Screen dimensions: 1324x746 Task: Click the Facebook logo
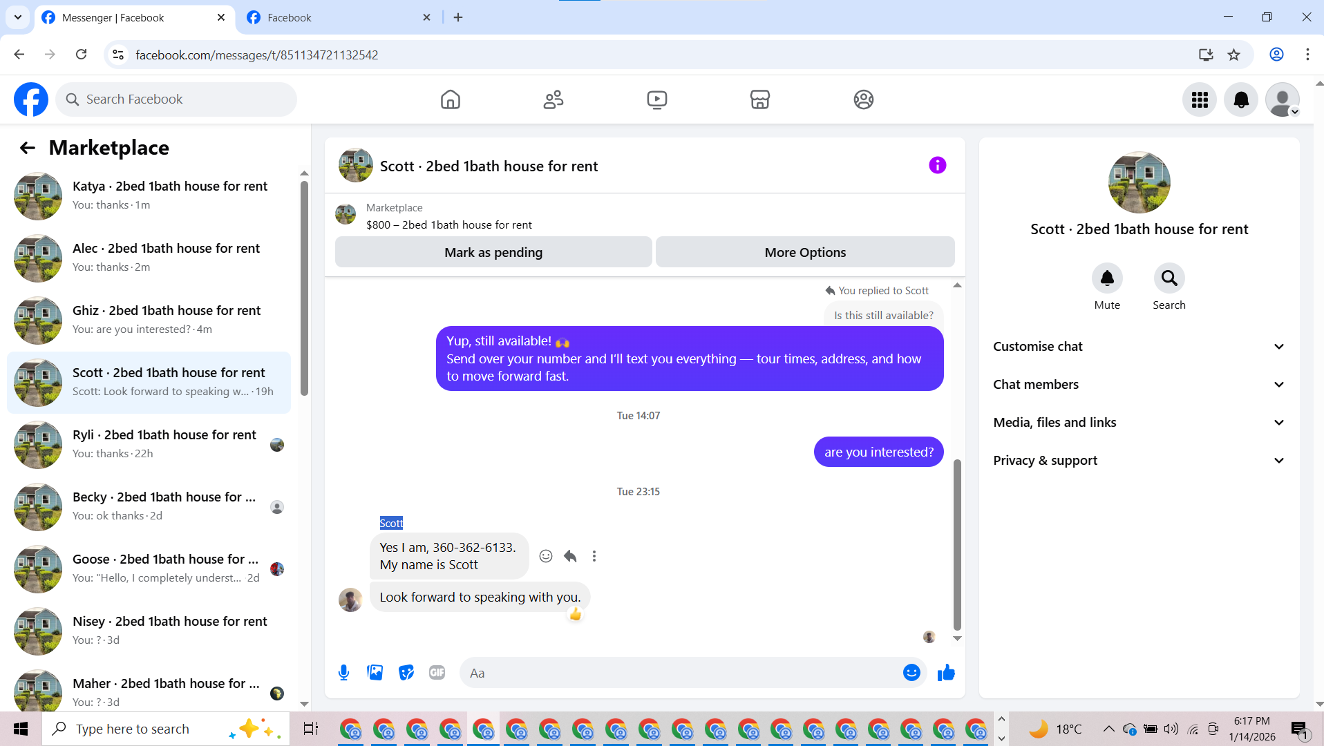pos(31,99)
